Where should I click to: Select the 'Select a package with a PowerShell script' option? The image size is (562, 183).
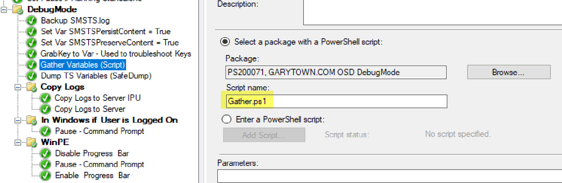click(x=225, y=42)
